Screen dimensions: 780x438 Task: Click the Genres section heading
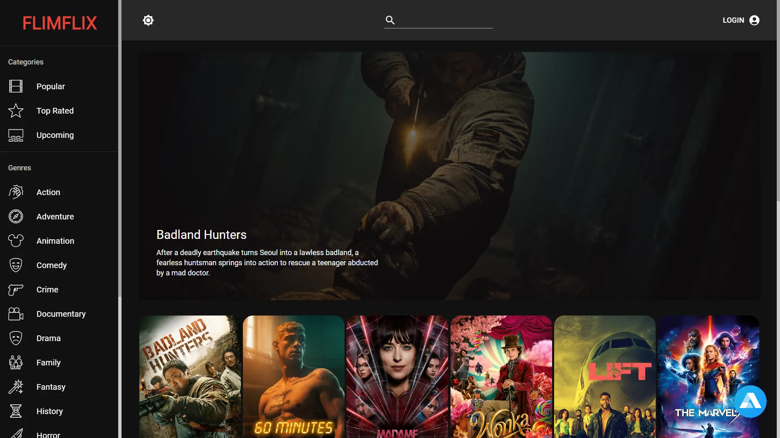pyautogui.click(x=19, y=168)
